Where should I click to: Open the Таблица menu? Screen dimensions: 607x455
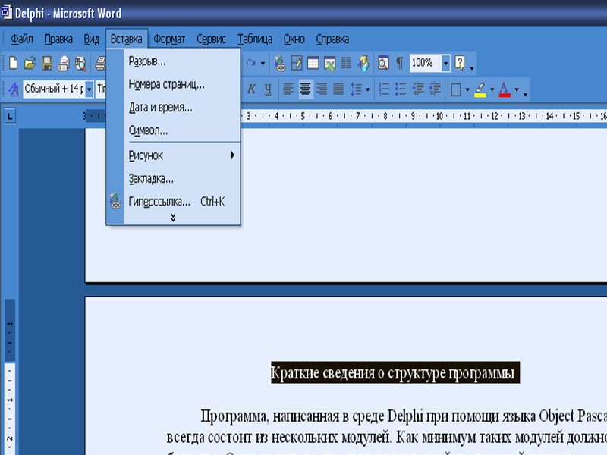pos(255,39)
